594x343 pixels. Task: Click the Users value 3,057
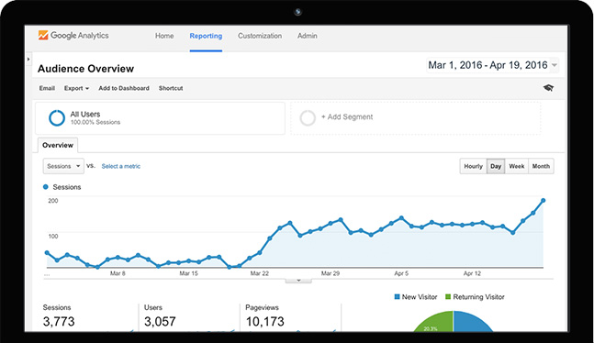pos(160,322)
